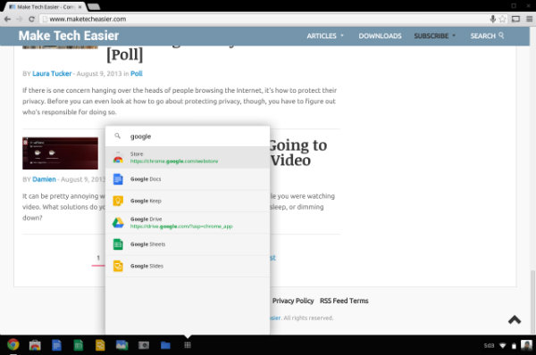Open the Damien author link
This screenshot has width=536, height=355.
[x=44, y=179]
